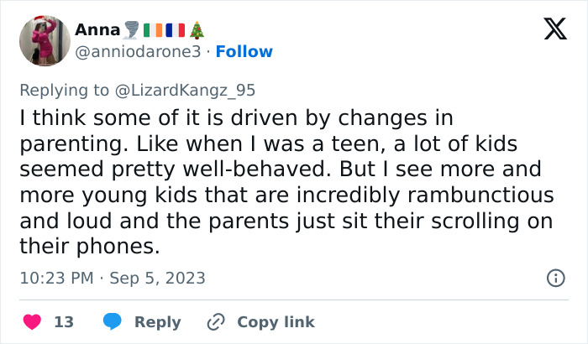Image resolution: width=588 pixels, height=344 pixels.
Task: Follow the @anniodarone3 account
Action: [x=244, y=52]
